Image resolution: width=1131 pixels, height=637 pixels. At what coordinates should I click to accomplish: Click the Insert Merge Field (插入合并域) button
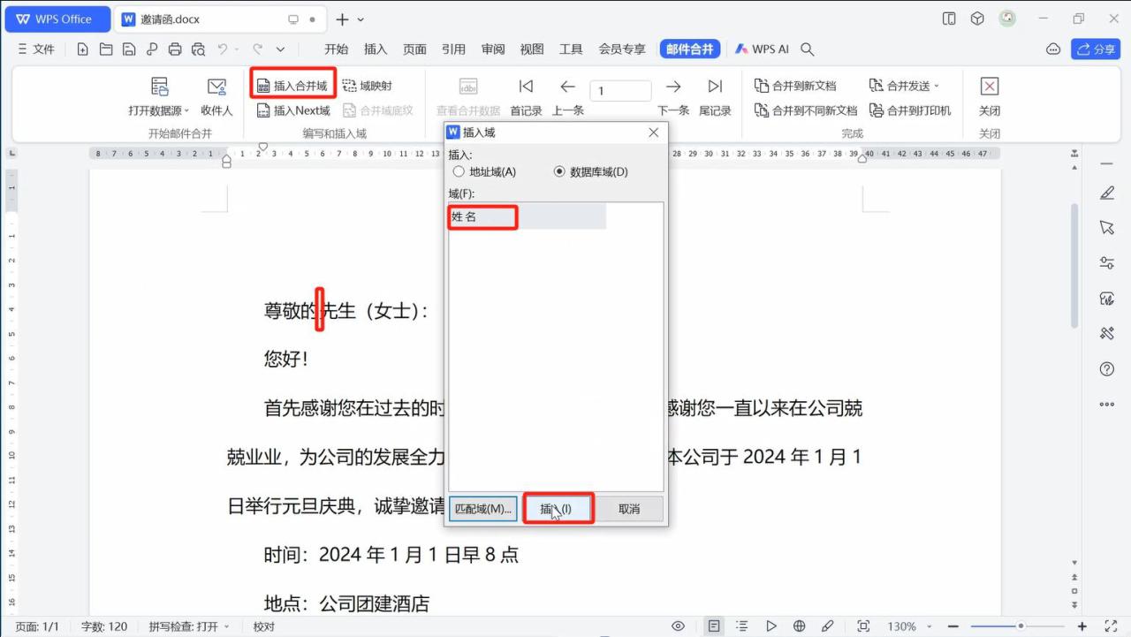coord(292,86)
